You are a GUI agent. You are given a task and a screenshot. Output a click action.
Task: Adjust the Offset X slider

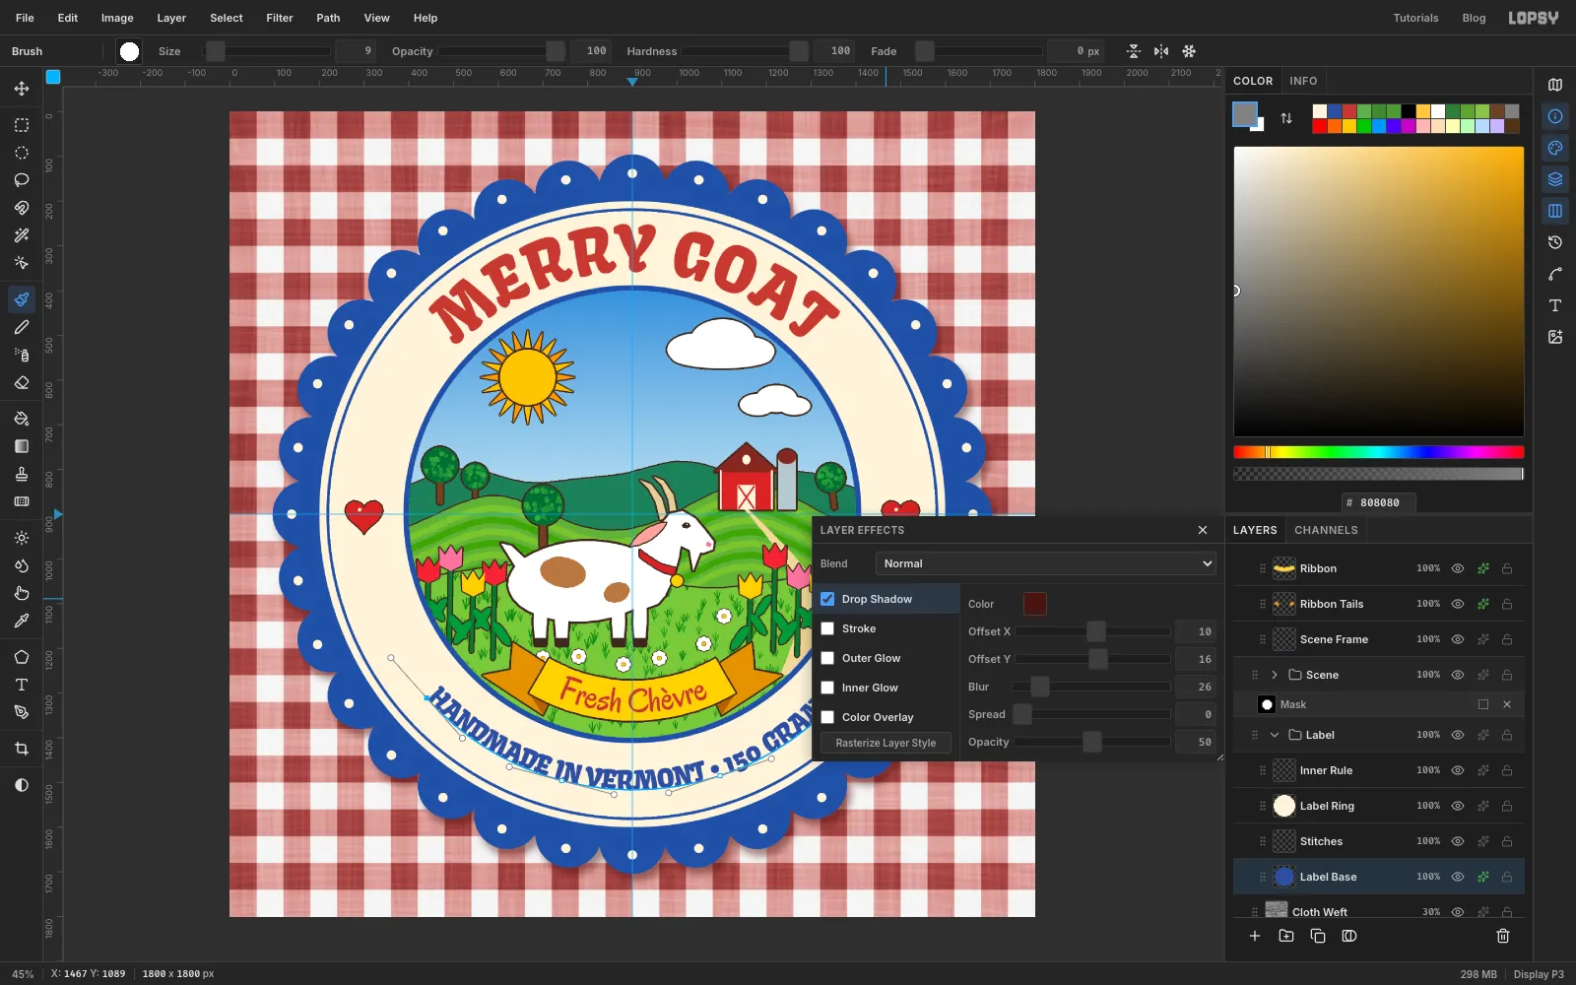1092,631
